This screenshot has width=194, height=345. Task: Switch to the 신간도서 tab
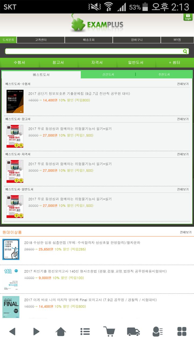[108, 74]
